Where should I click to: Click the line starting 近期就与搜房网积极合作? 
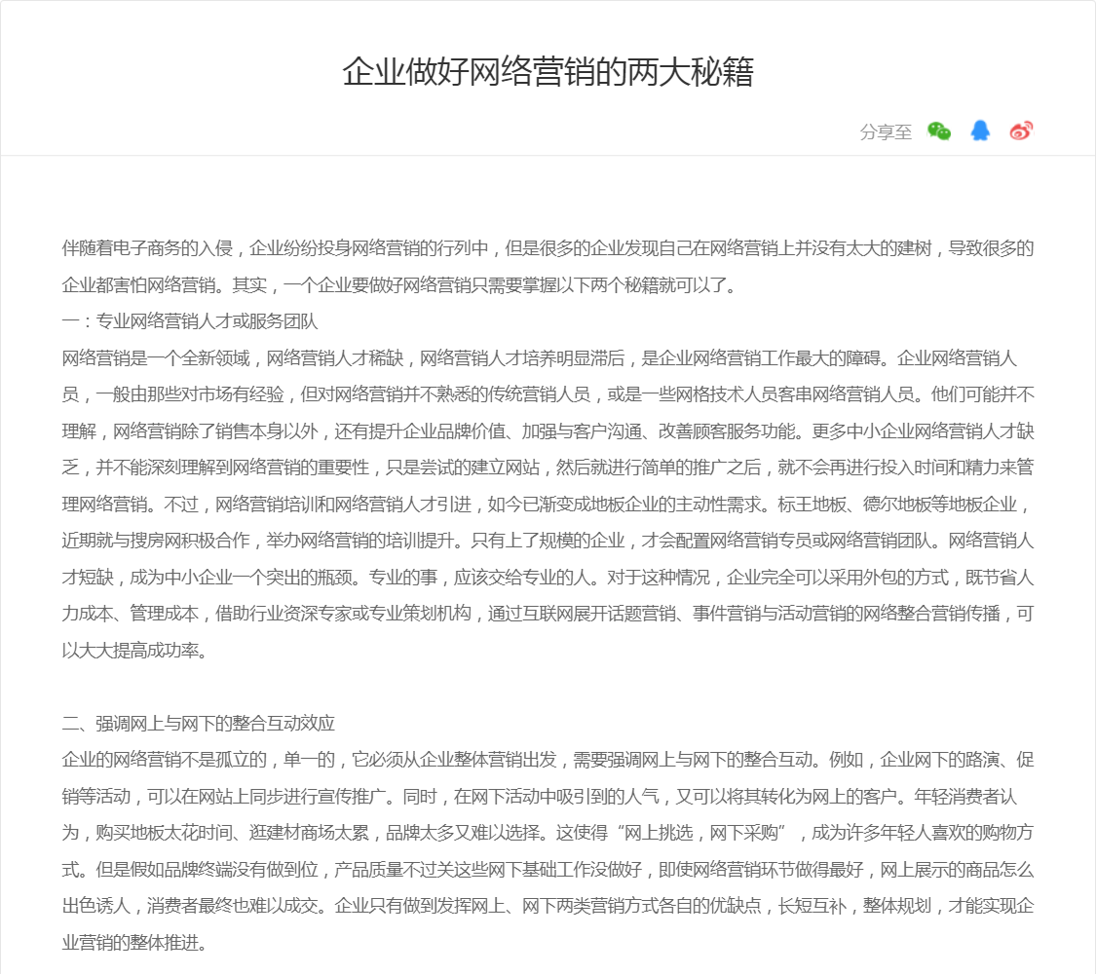click(x=548, y=541)
